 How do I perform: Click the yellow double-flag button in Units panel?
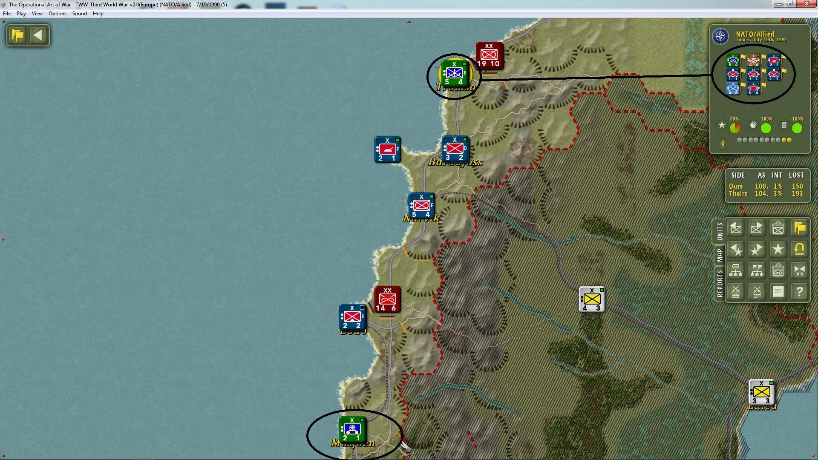click(x=800, y=228)
